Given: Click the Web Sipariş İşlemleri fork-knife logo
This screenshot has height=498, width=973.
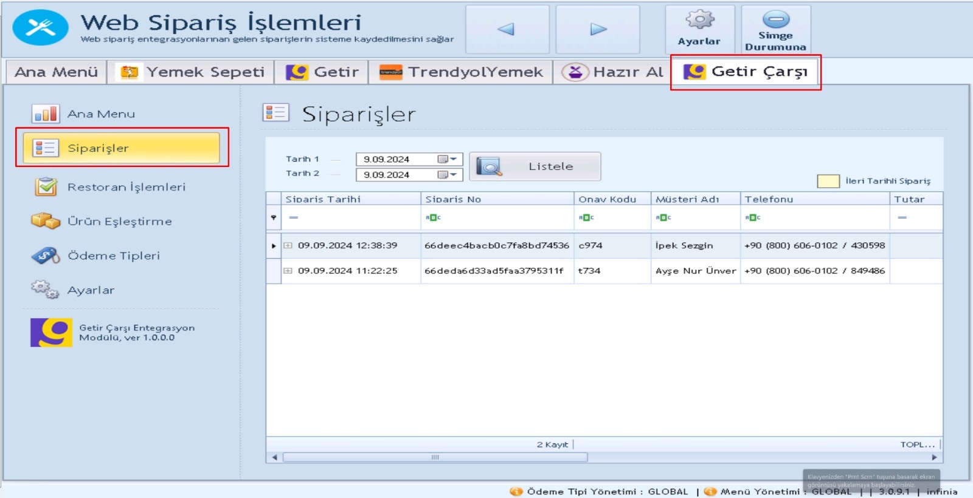Looking at the screenshot, I should coord(41,27).
